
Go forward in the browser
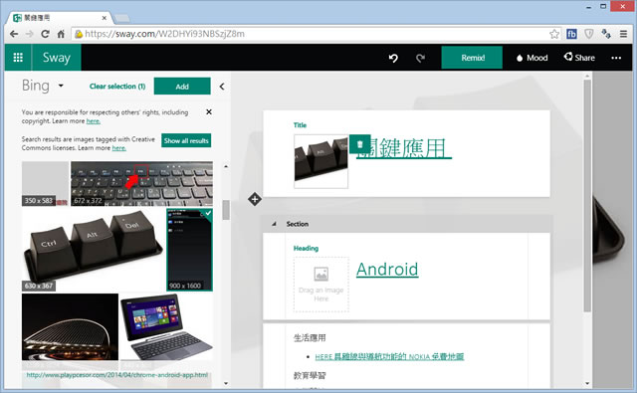click(x=29, y=34)
